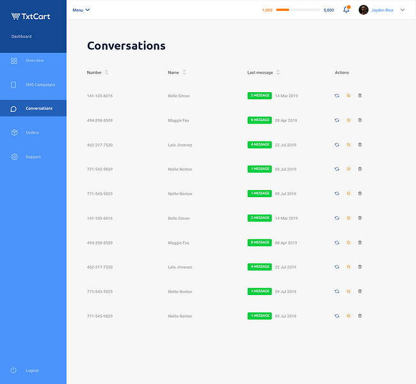Screen dimensions: 416x384
Task: Sort by Last message column arrows
Action: (278, 72)
